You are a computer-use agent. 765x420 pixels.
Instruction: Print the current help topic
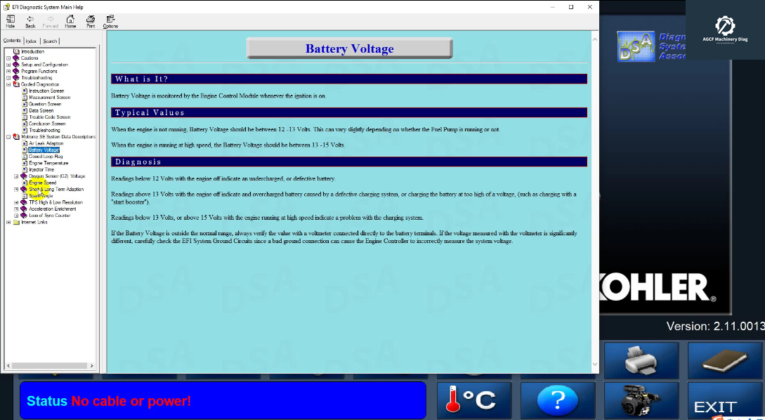coord(91,21)
